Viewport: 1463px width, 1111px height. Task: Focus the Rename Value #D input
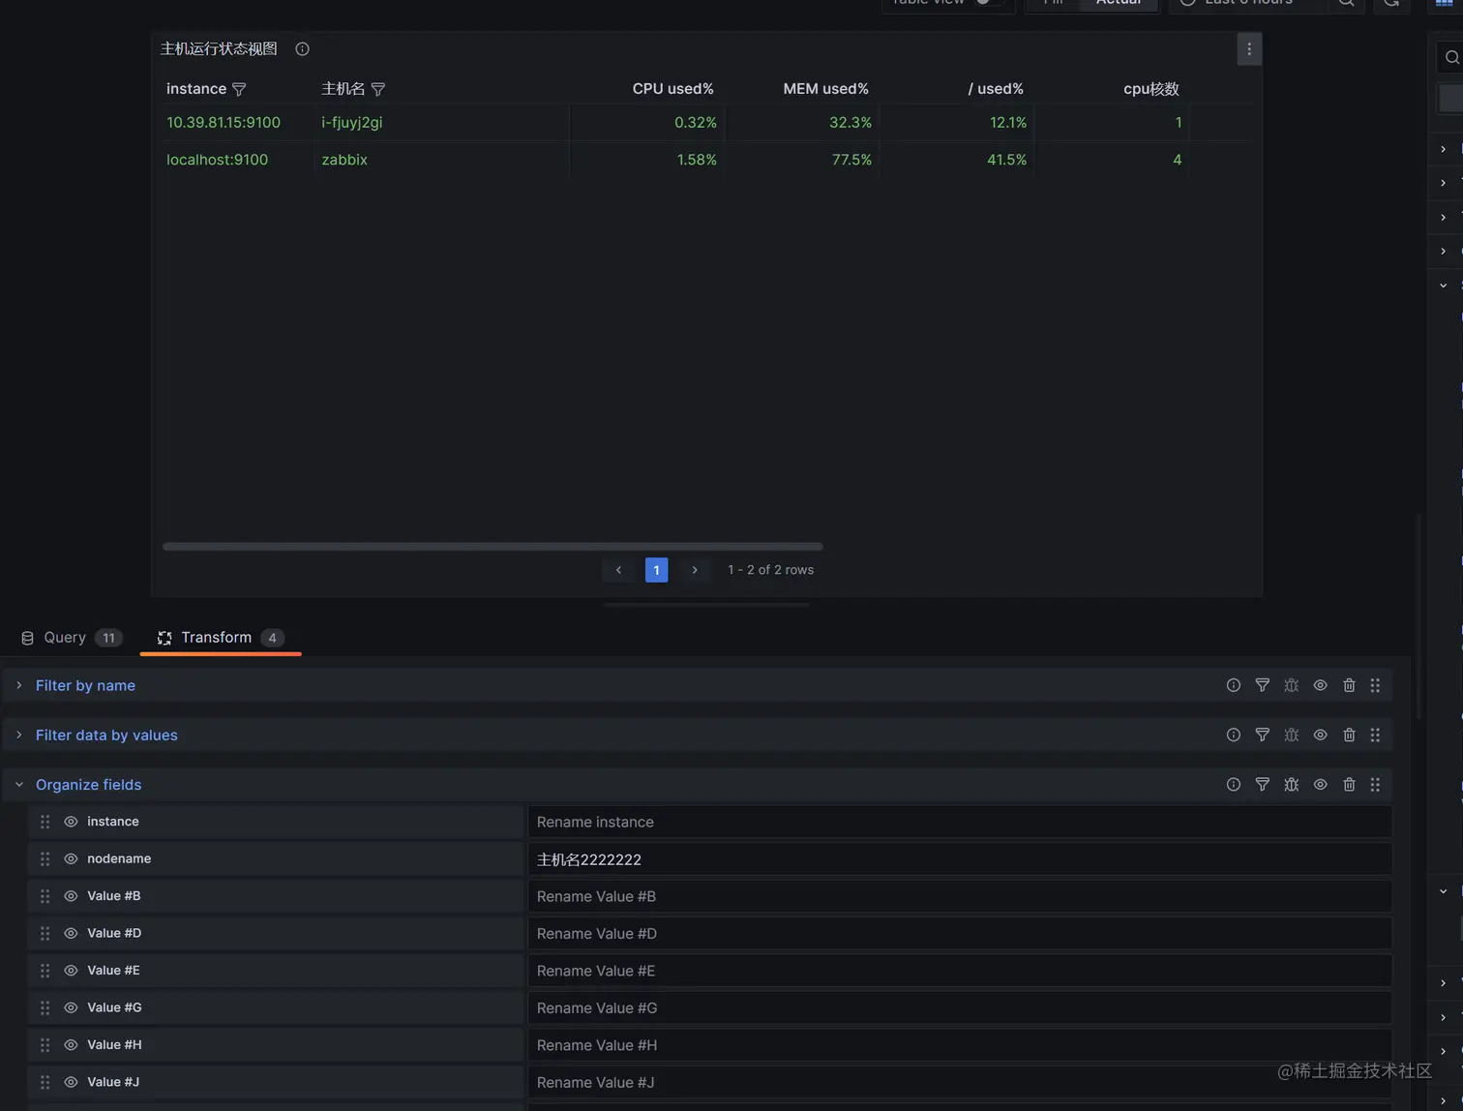(x=960, y=933)
